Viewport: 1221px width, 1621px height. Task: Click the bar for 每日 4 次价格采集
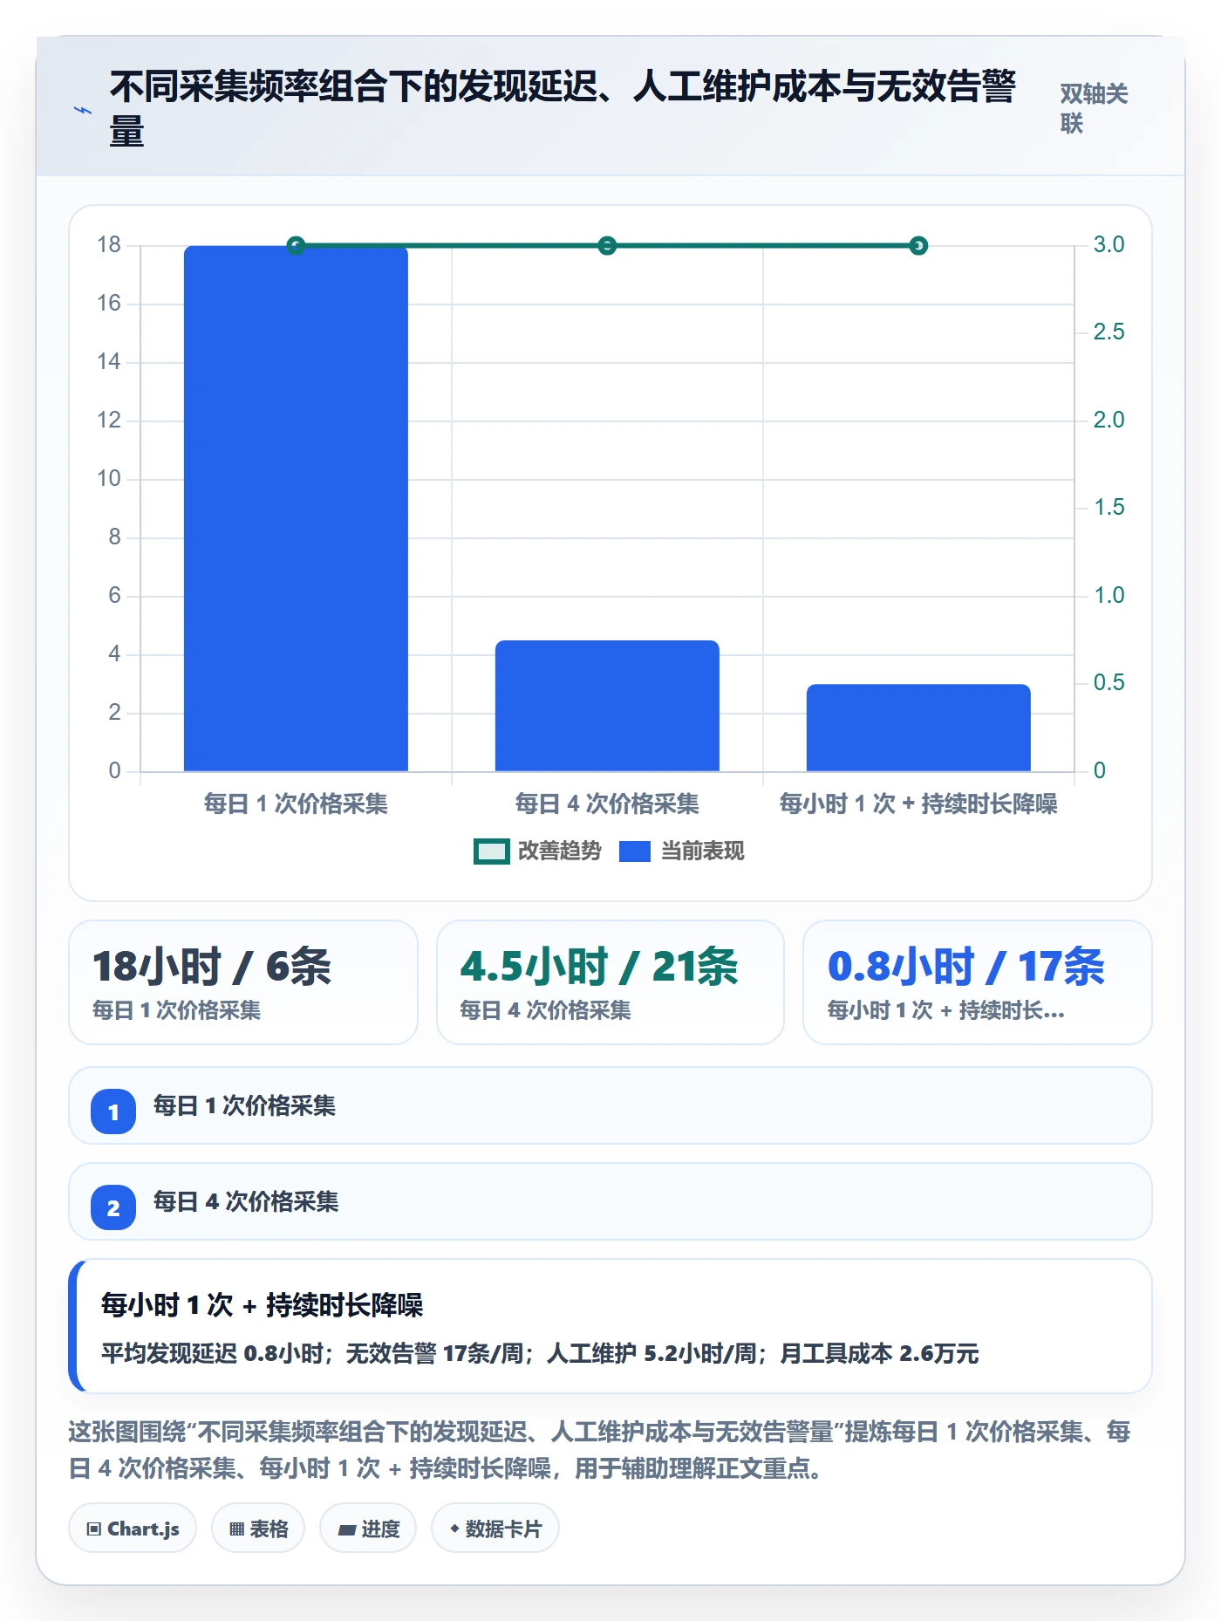[x=607, y=706]
